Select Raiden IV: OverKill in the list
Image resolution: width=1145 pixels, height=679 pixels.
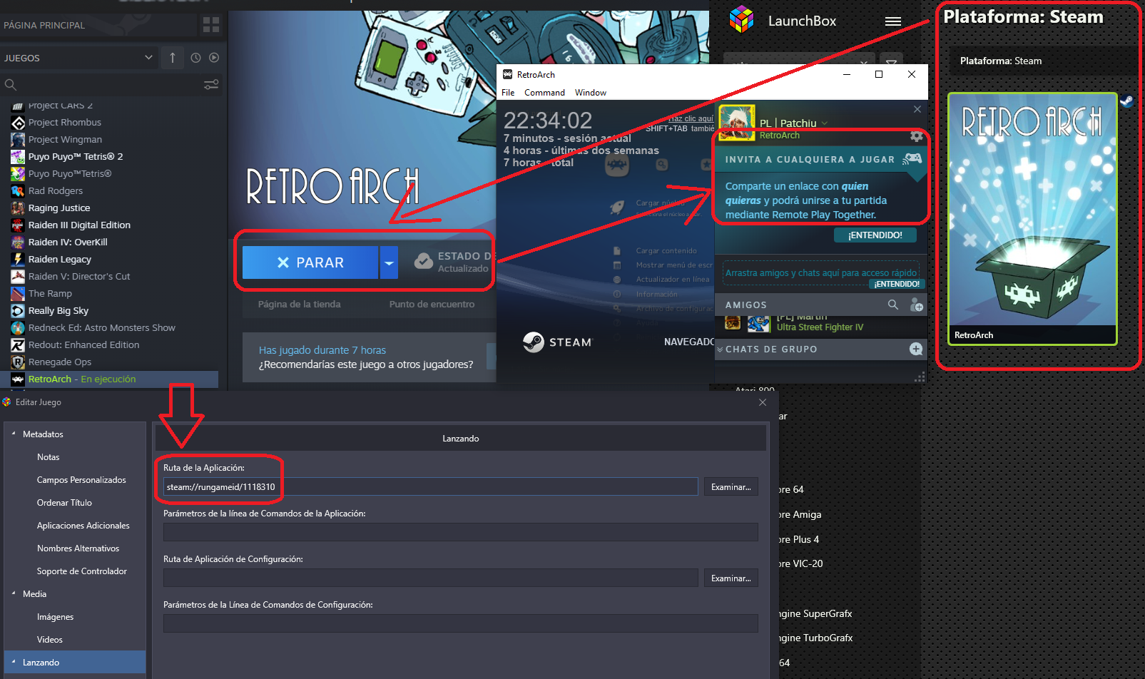pos(68,242)
